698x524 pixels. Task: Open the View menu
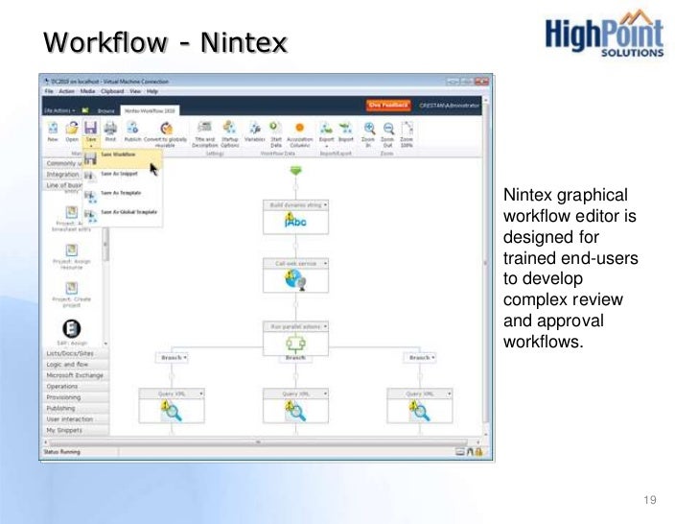pos(135,91)
